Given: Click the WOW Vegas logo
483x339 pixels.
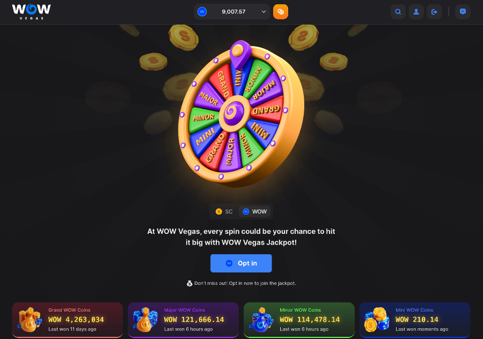Looking at the screenshot, I should 32,12.
